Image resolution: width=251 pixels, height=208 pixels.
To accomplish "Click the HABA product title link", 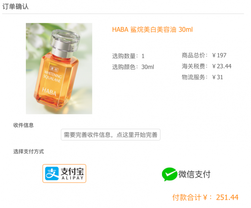I will [153, 30].
